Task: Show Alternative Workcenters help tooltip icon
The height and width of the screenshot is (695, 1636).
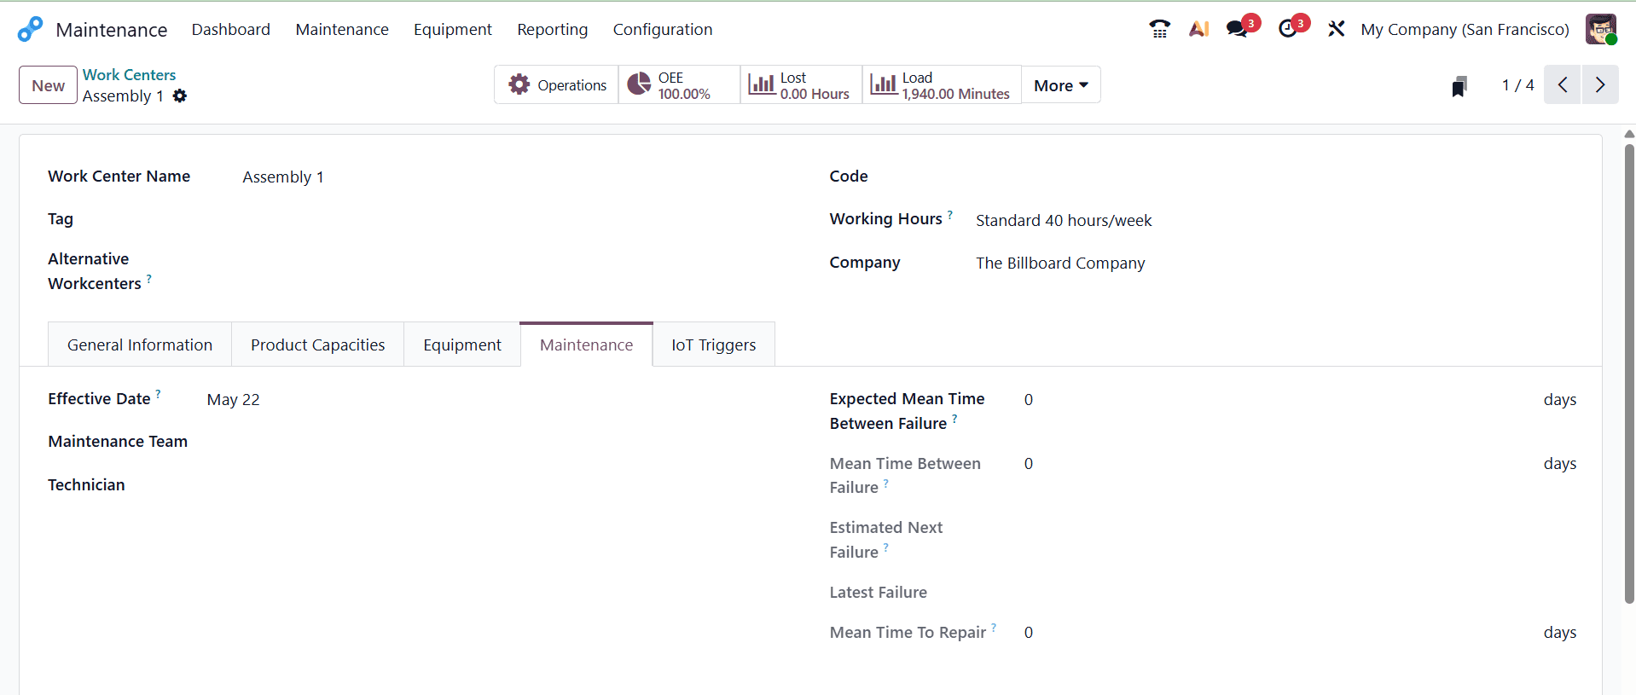Action: (149, 279)
